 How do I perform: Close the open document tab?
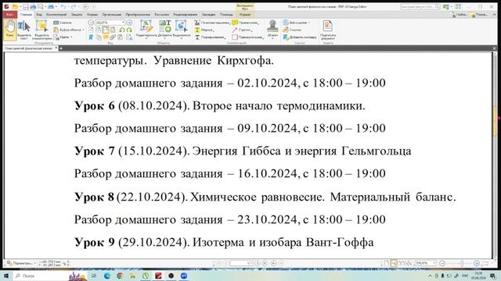(x=56, y=48)
